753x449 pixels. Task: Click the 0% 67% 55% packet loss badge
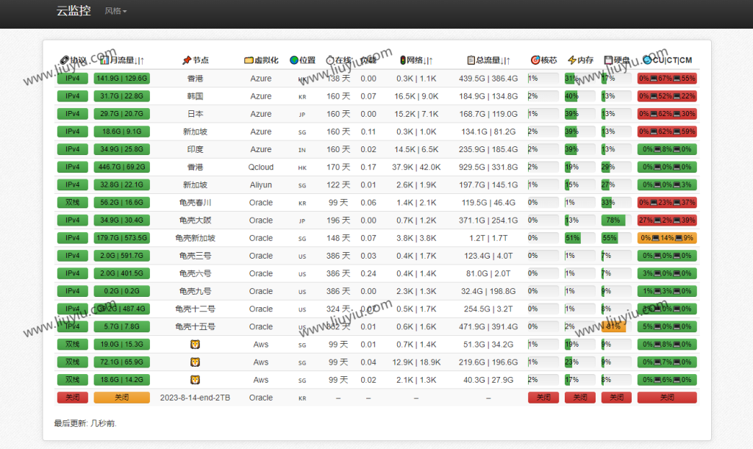667,78
